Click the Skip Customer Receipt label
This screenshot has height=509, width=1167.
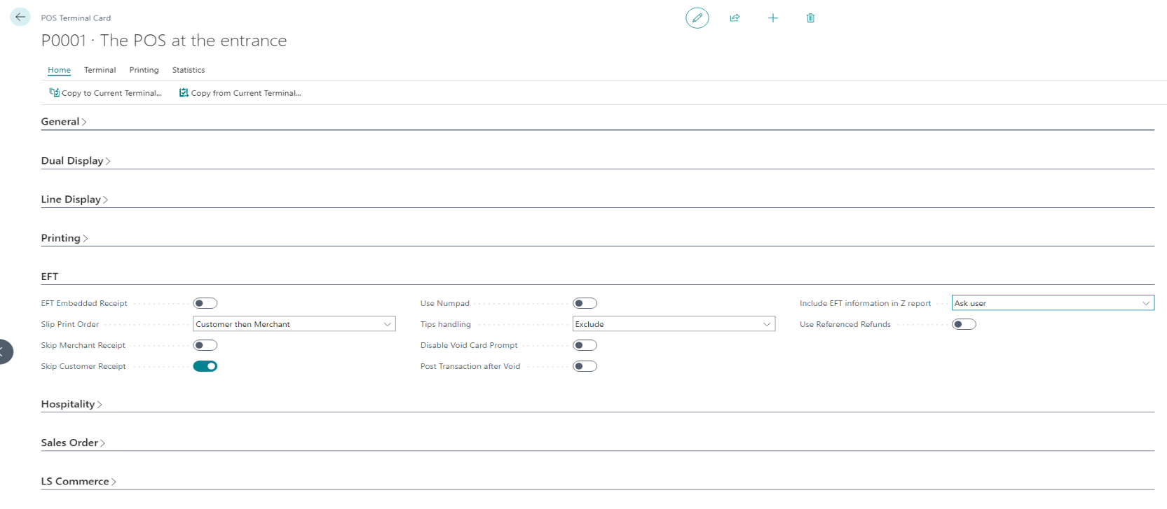(83, 366)
